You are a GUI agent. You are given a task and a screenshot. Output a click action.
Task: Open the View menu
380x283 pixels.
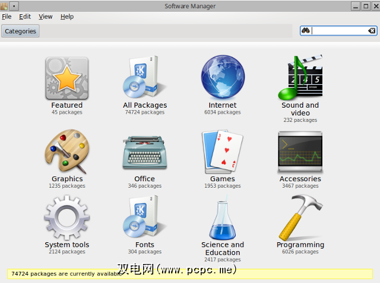pyautogui.click(x=46, y=17)
